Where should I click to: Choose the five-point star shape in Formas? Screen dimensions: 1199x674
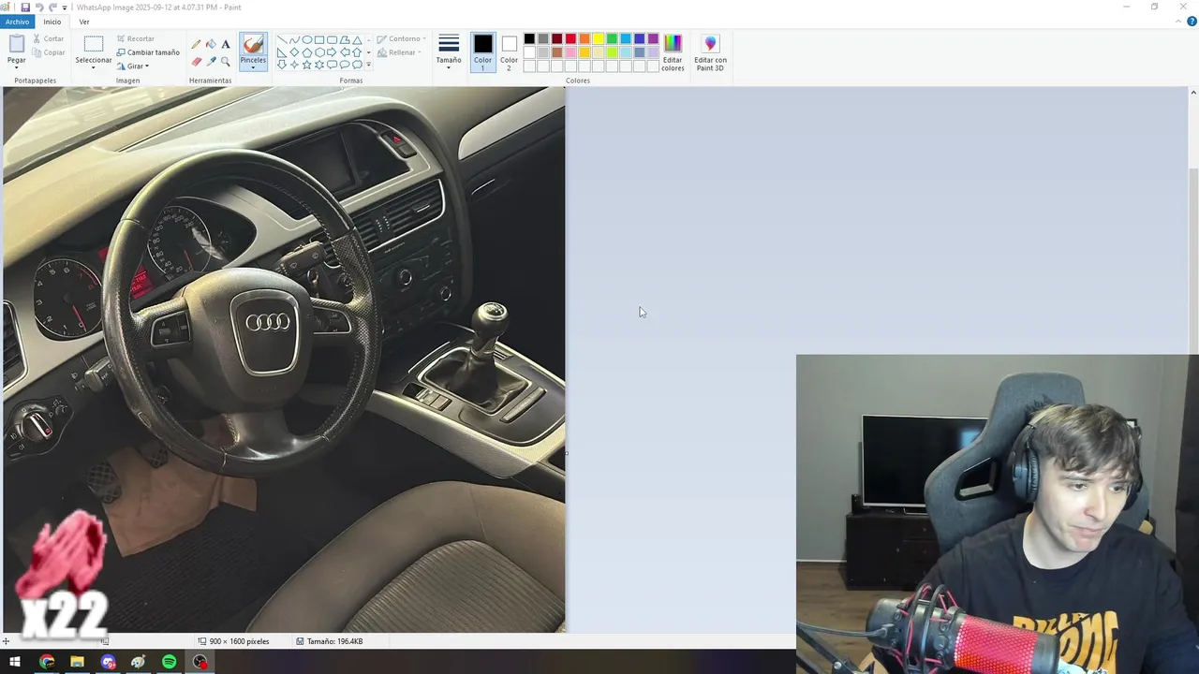pyautogui.click(x=306, y=65)
